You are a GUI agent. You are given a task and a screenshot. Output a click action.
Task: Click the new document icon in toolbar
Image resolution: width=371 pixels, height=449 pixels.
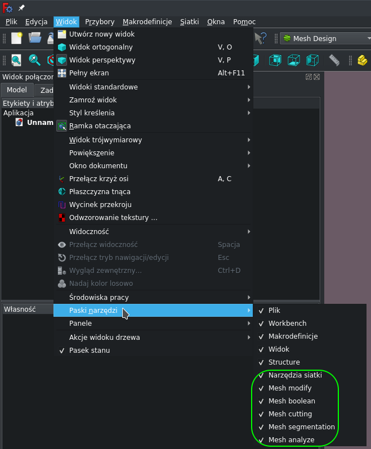click(17, 38)
